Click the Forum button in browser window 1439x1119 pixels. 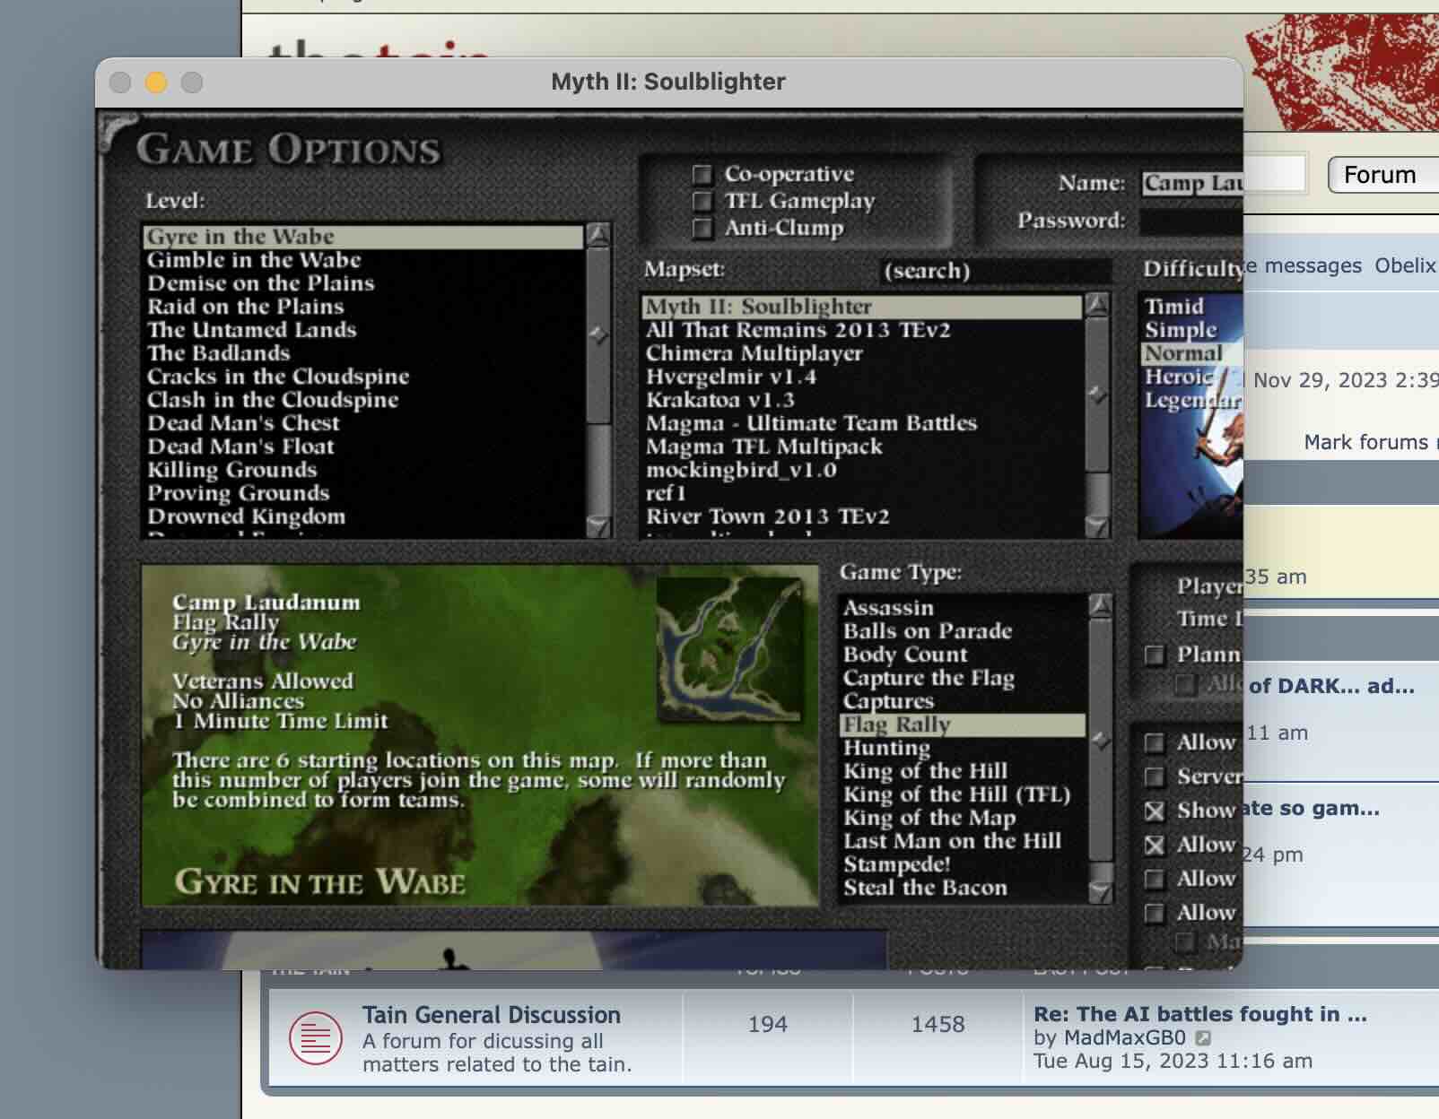[1382, 175]
